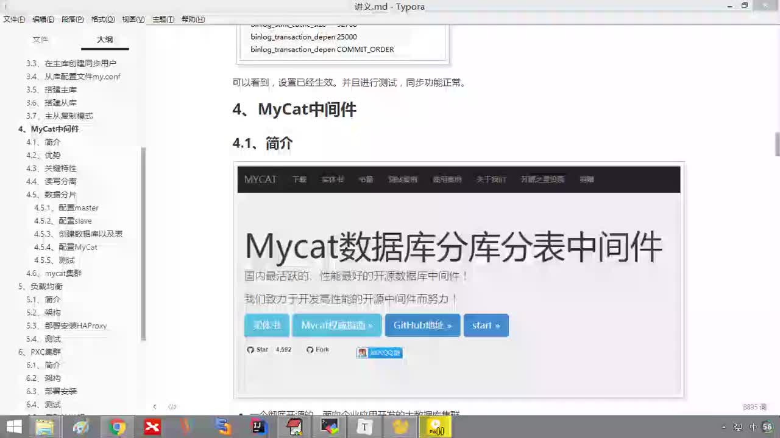This screenshot has height=438, width=780.
Task: Jump to outline item 3.3、在主库创建同步用户
Action: click(x=71, y=63)
